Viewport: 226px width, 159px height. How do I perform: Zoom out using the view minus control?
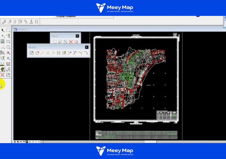(21, 142)
